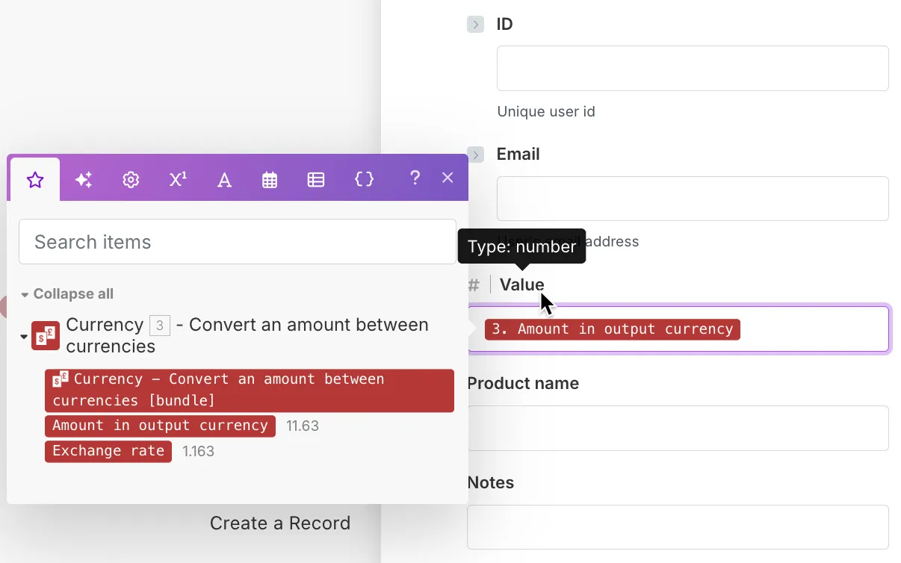
Task: Click the Unique user id hint text
Action: [546, 112]
